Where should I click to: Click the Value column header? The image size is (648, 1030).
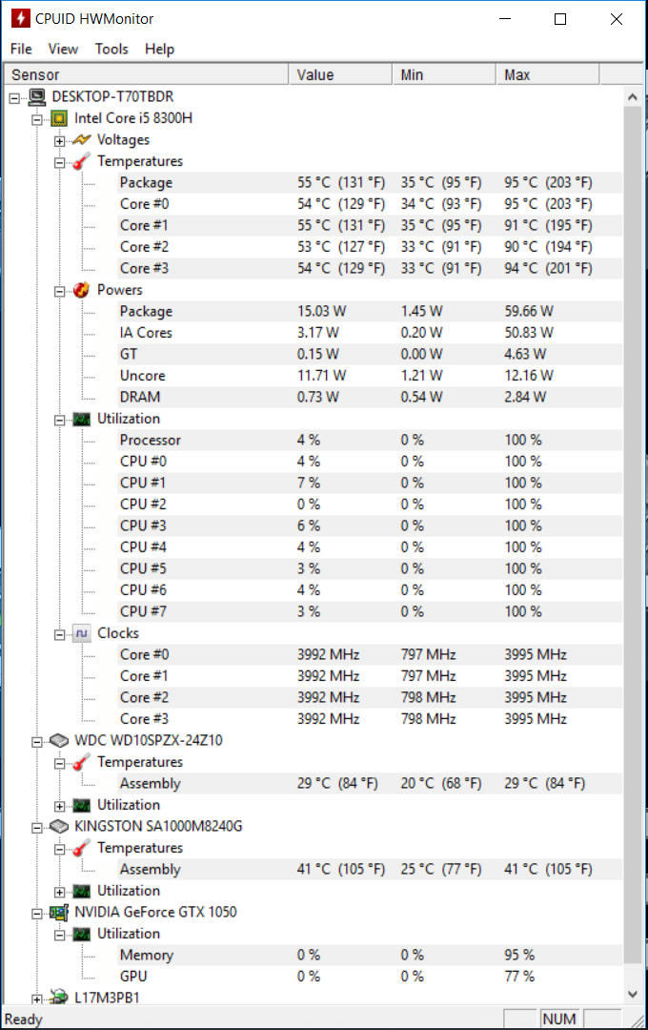click(340, 75)
